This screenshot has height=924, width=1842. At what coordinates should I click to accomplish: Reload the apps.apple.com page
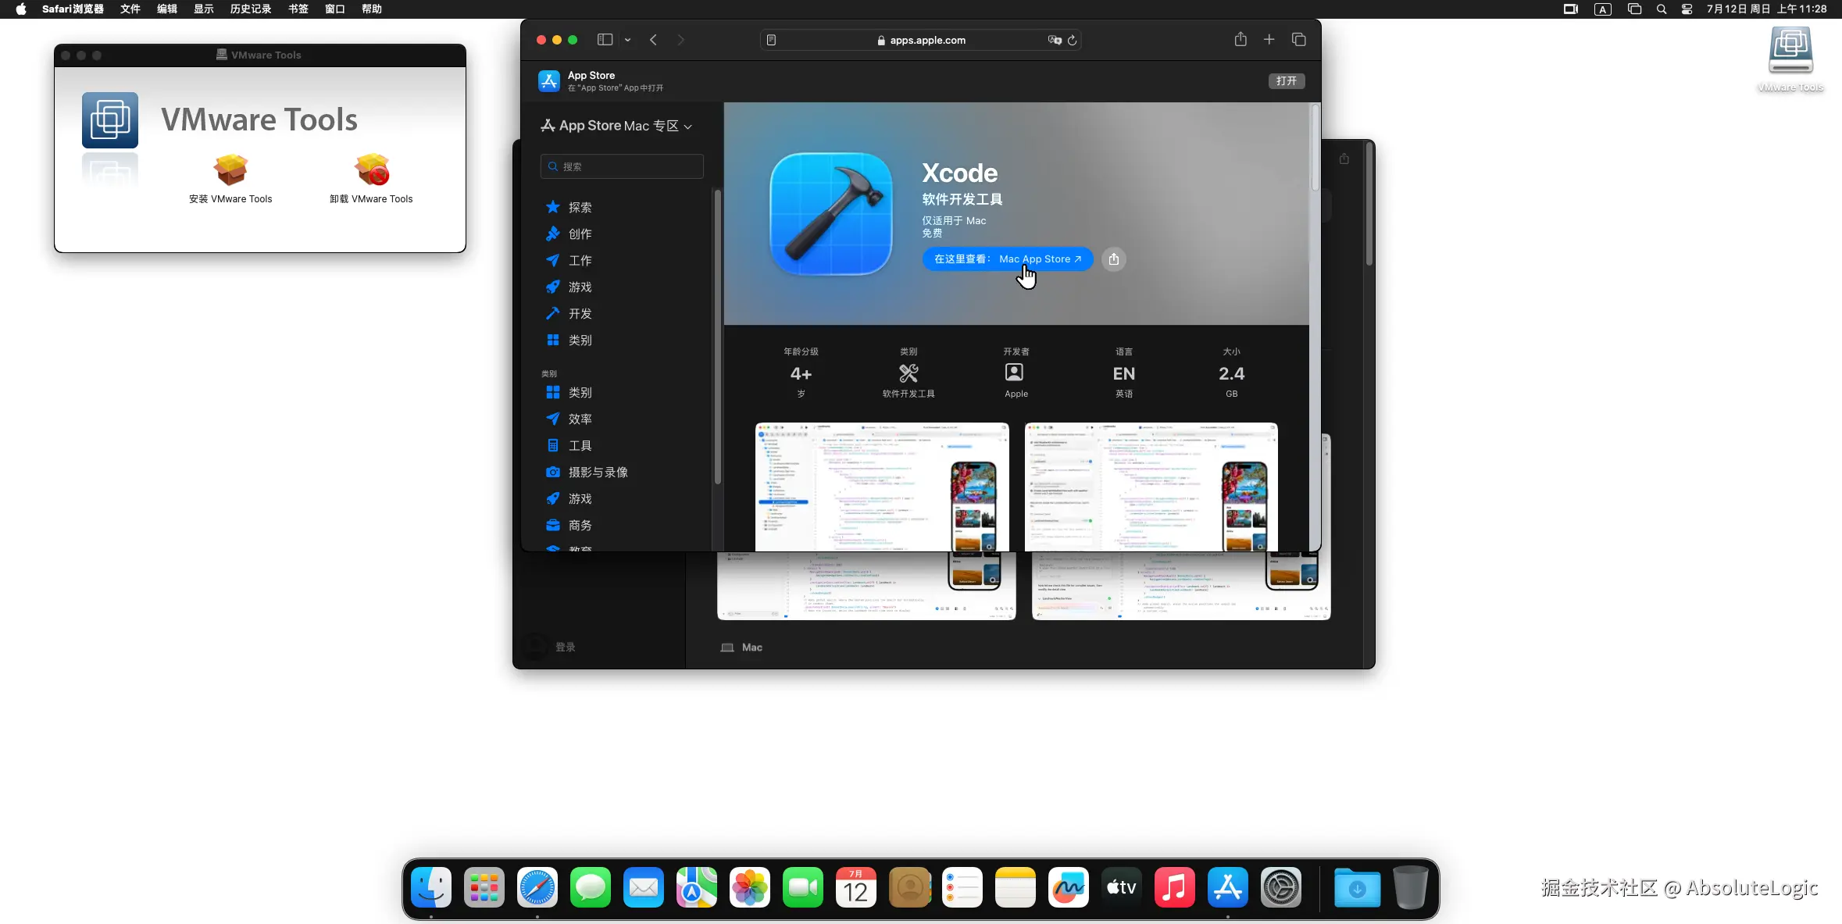click(x=1072, y=40)
